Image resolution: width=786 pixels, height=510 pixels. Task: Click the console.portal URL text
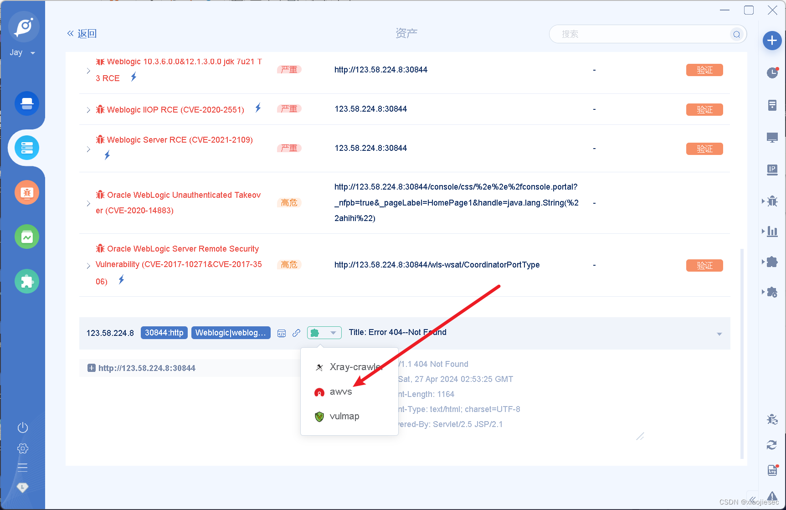[457, 203]
